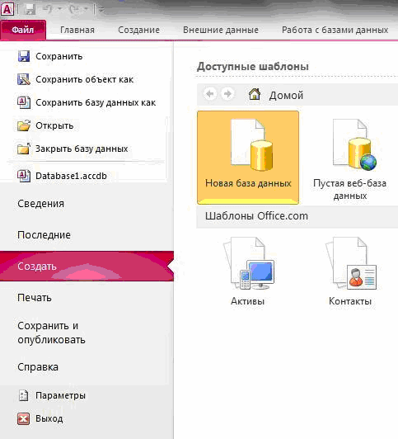Click the Параметры options icon
Viewport: 398px width, 439px height.
tap(23, 395)
